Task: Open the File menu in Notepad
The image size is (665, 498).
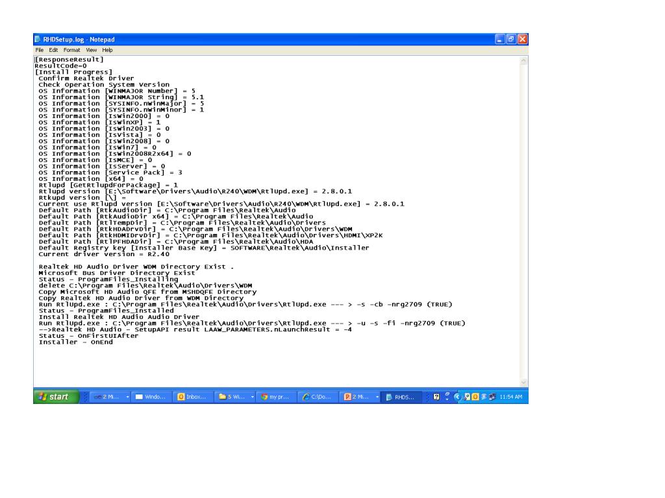Action: [x=40, y=50]
